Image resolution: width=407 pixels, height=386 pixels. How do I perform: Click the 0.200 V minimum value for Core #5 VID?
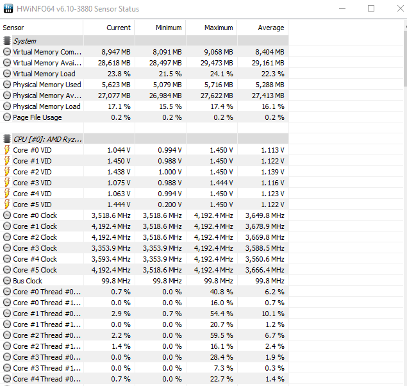(x=170, y=205)
